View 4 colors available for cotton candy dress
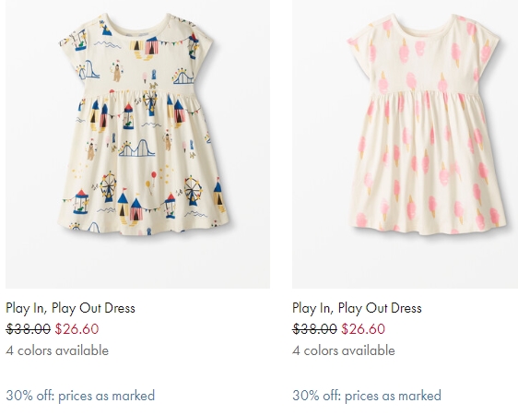518x415 pixels. [x=344, y=350]
